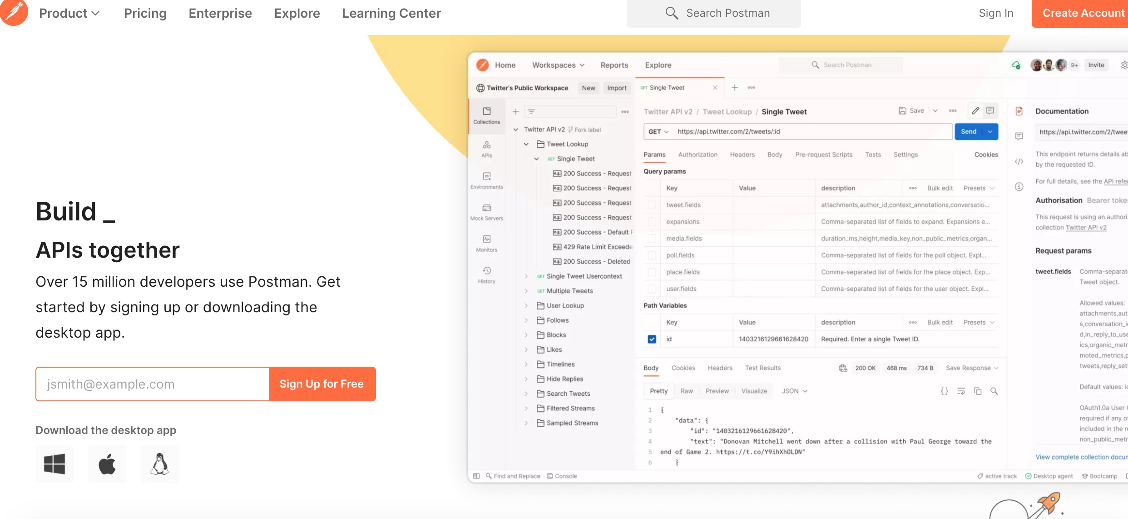1128x519 pixels.
Task: Open the Save Response dropdown
Action: [x=972, y=368]
